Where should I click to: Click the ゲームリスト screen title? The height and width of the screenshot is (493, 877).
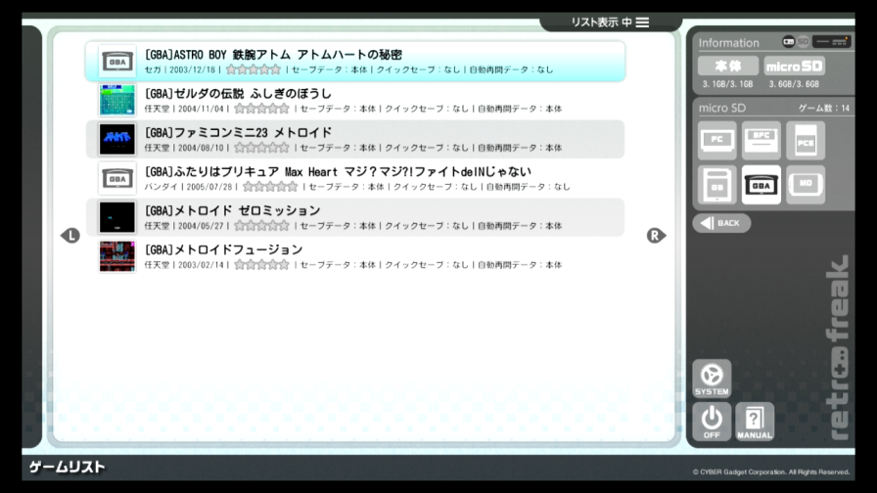(68, 467)
